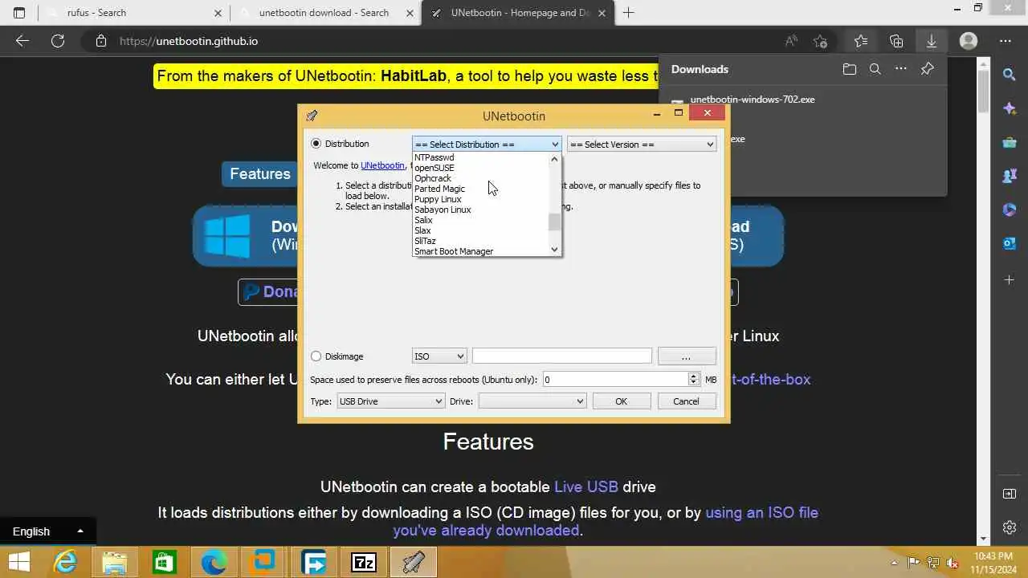
Task: Click the Read aloud icon
Action: (791, 41)
